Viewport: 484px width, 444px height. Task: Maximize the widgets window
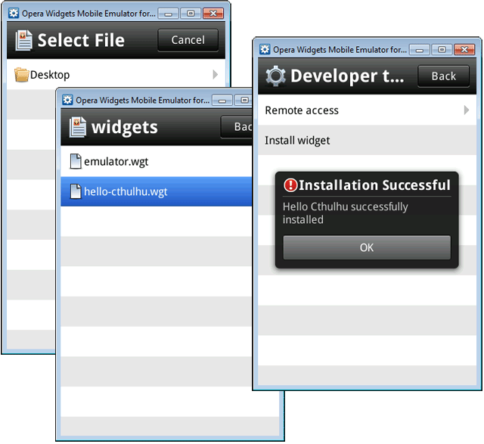244,100
